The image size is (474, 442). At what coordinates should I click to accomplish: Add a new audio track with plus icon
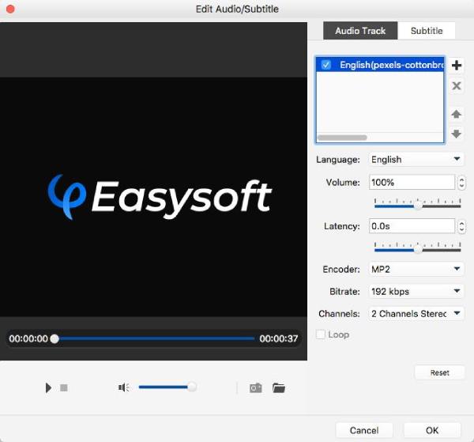coord(456,66)
